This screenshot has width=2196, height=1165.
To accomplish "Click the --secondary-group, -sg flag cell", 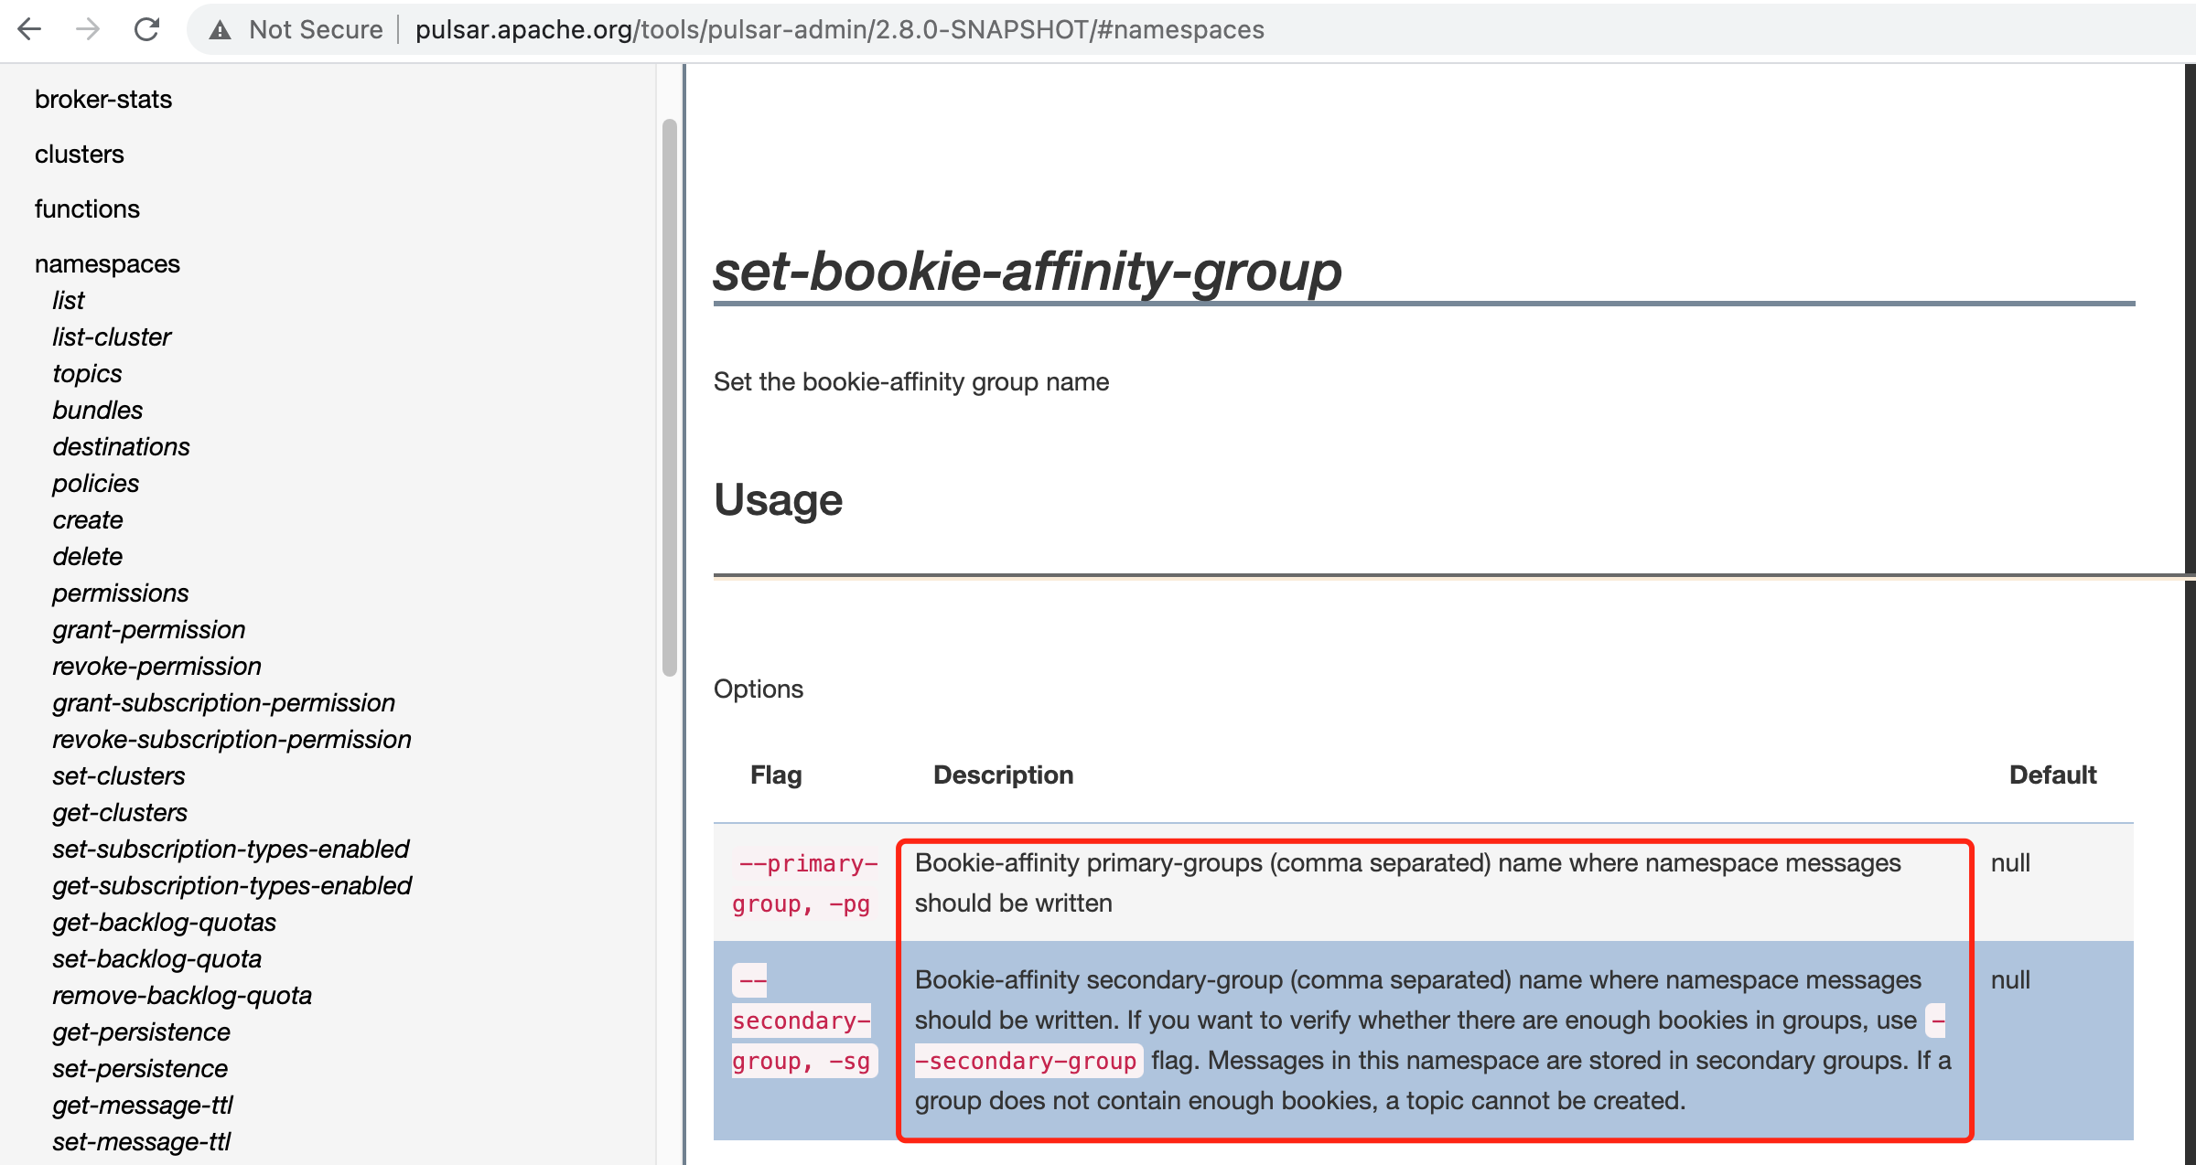I will [802, 1021].
